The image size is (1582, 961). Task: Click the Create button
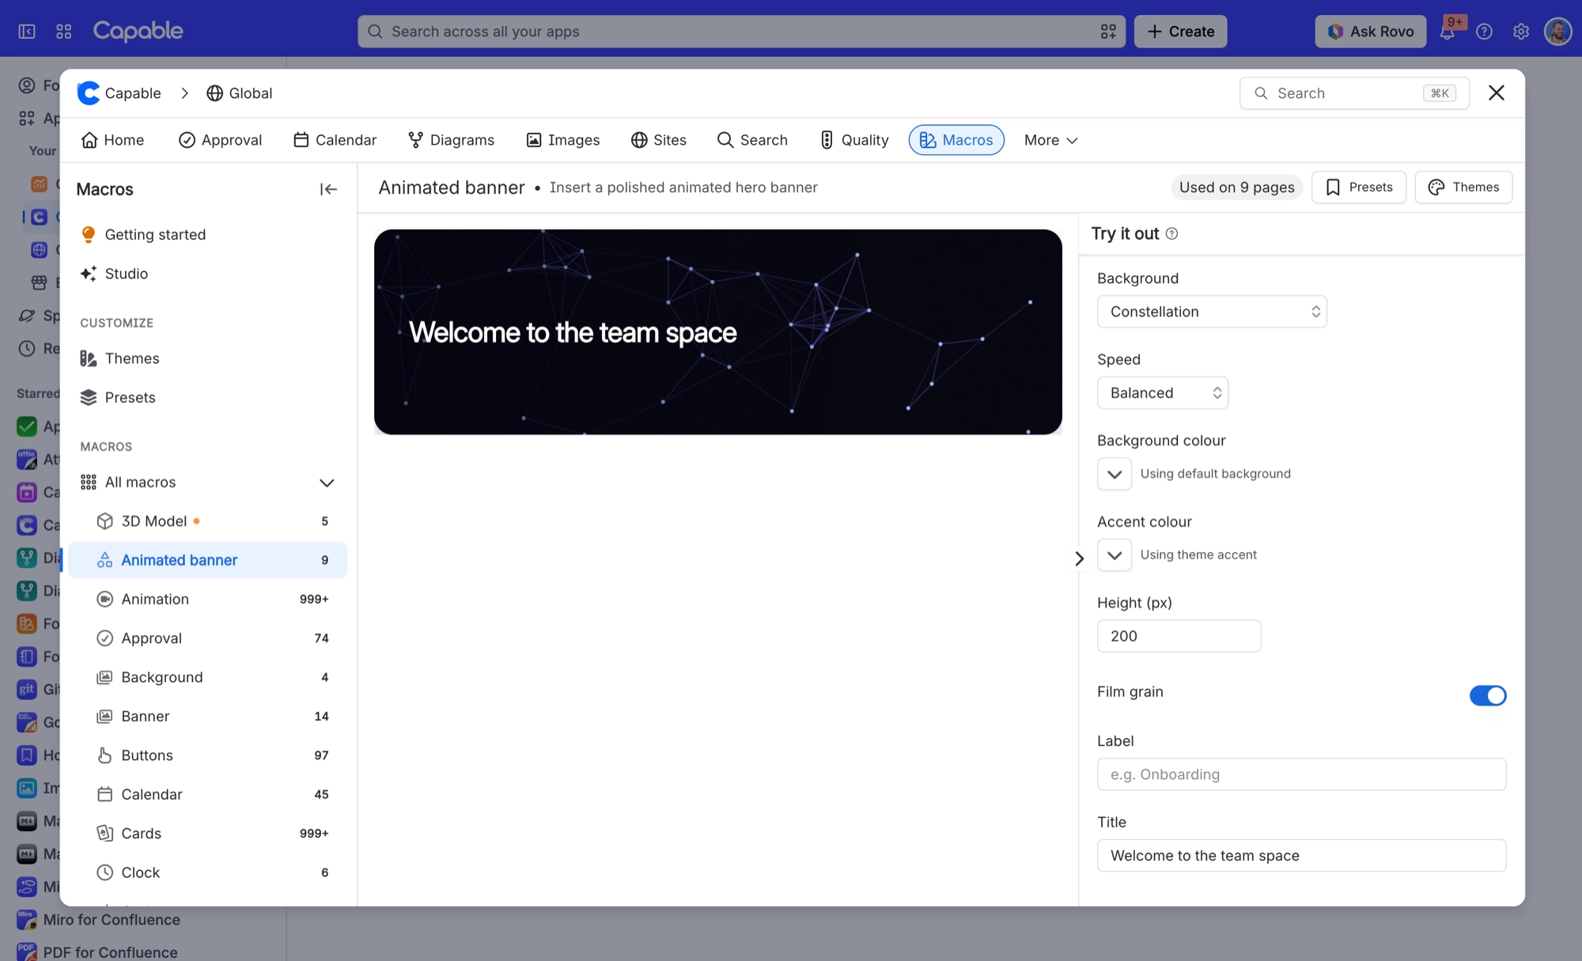1180,32
